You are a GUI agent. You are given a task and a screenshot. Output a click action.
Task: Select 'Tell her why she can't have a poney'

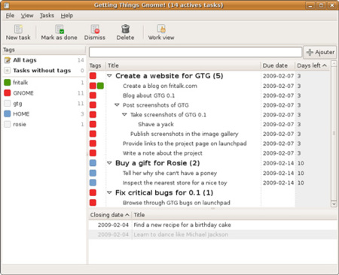(x=169, y=173)
